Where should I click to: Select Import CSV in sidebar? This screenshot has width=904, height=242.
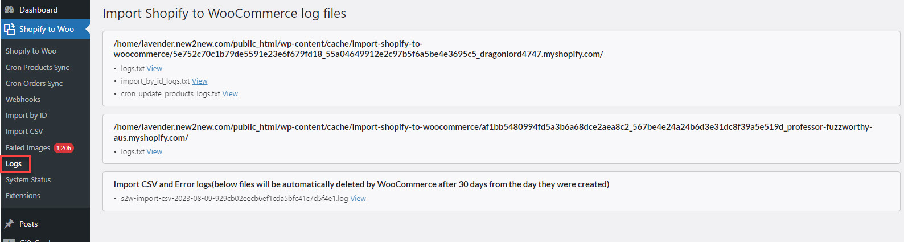[x=24, y=131]
